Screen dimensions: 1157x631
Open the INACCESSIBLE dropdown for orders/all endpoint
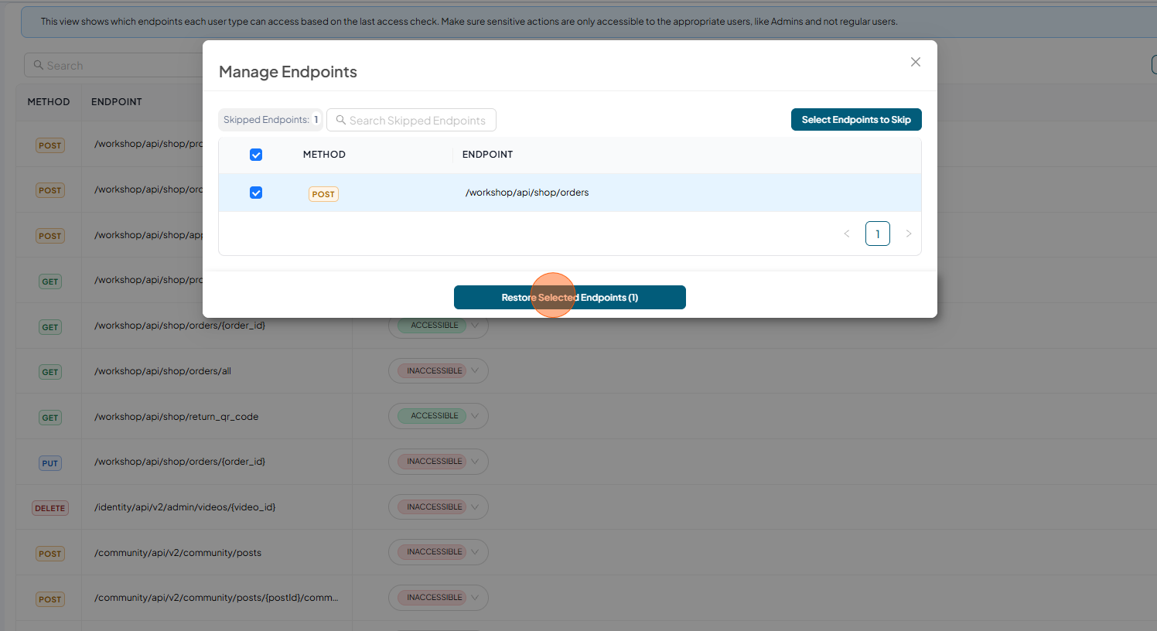click(x=439, y=371)
